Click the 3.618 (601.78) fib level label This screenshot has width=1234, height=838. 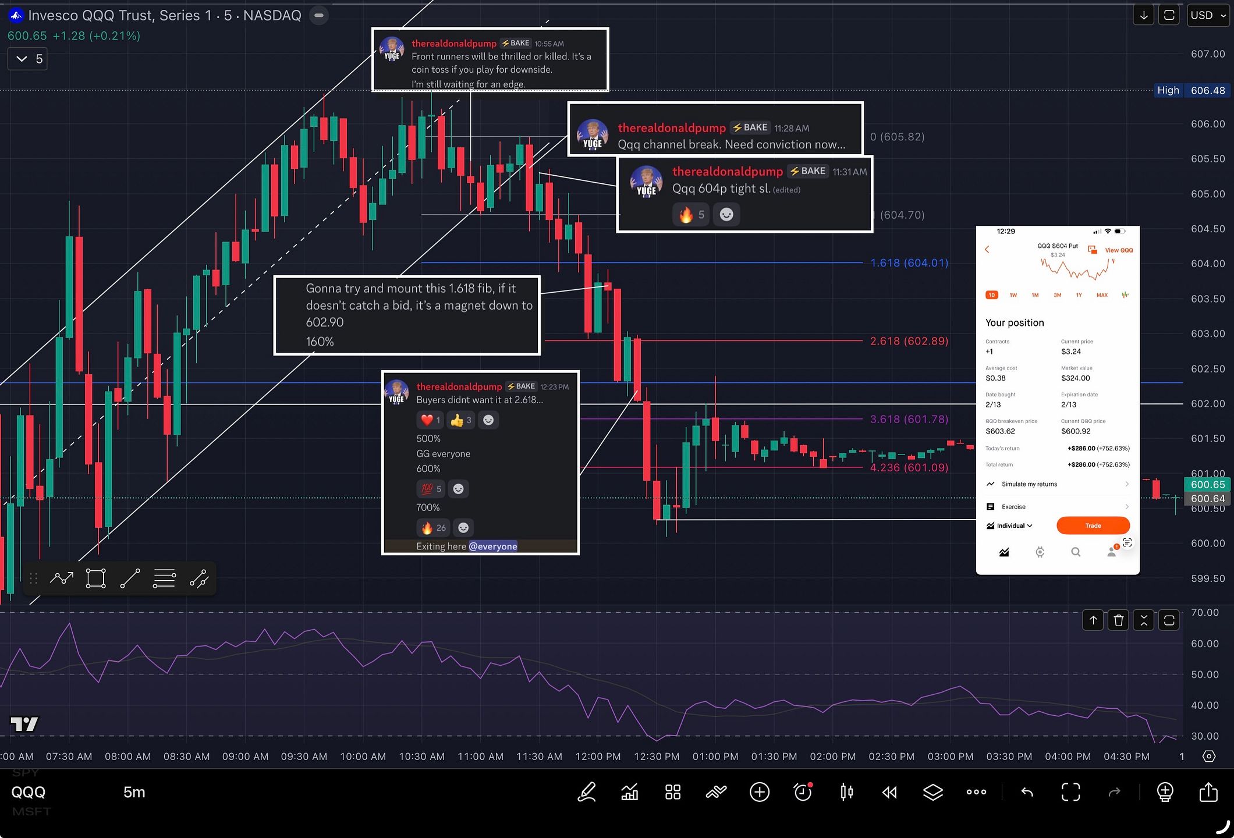(909, 419)
